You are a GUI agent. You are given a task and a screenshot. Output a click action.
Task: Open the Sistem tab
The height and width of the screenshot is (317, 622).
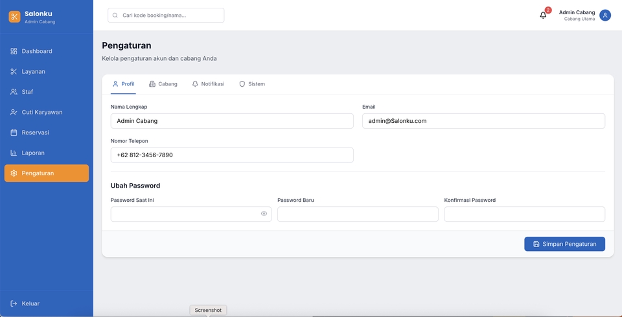coord(251,84)
